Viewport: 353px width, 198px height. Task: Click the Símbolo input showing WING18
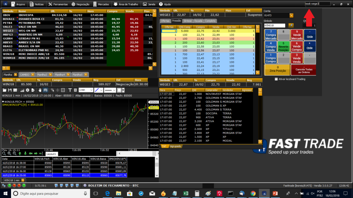(275, 25)
